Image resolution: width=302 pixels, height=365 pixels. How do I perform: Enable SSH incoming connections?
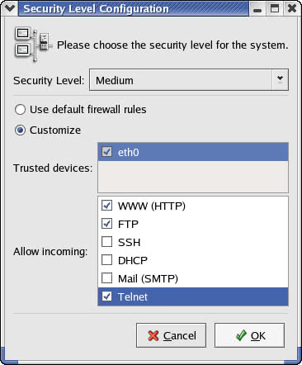[106, 242]
